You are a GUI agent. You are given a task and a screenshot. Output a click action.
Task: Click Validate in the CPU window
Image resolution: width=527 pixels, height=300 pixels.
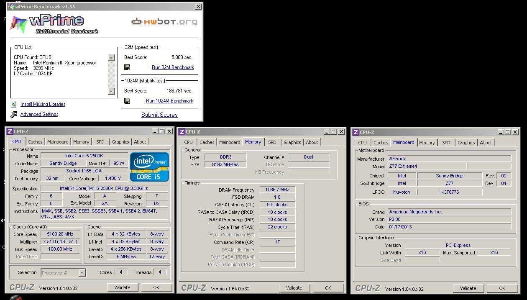click(x=123, y=287)
